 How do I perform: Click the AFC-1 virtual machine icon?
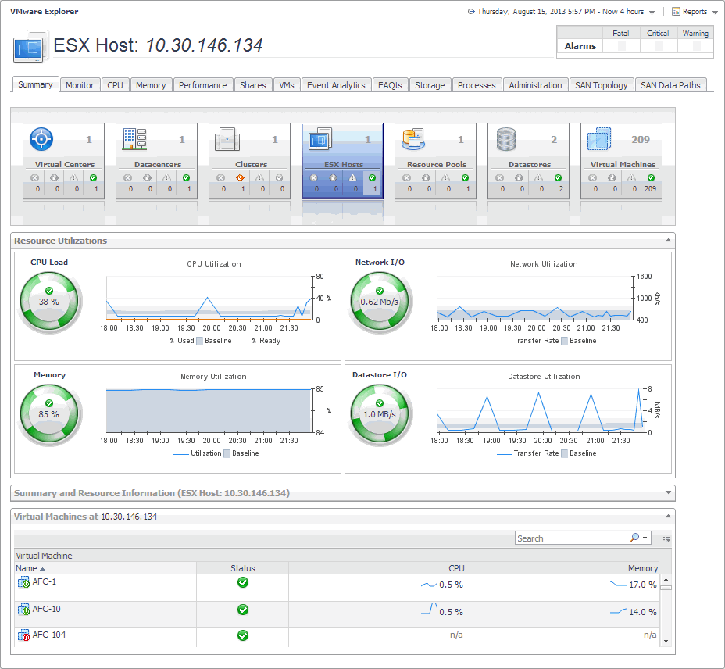click(x=23, y=582)
